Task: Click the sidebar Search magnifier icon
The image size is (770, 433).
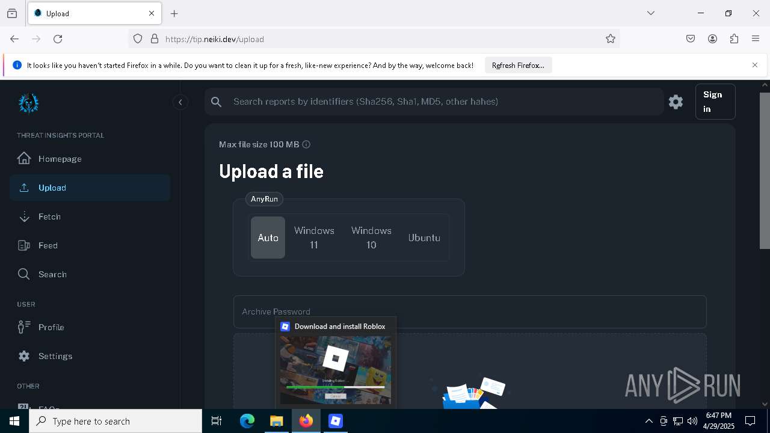Action: coord(24,274)
